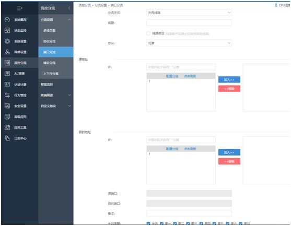The width and height of the screenshot is (291, 226).
Task: Enable the 线路绑定 checkbox
Action: 148,33
